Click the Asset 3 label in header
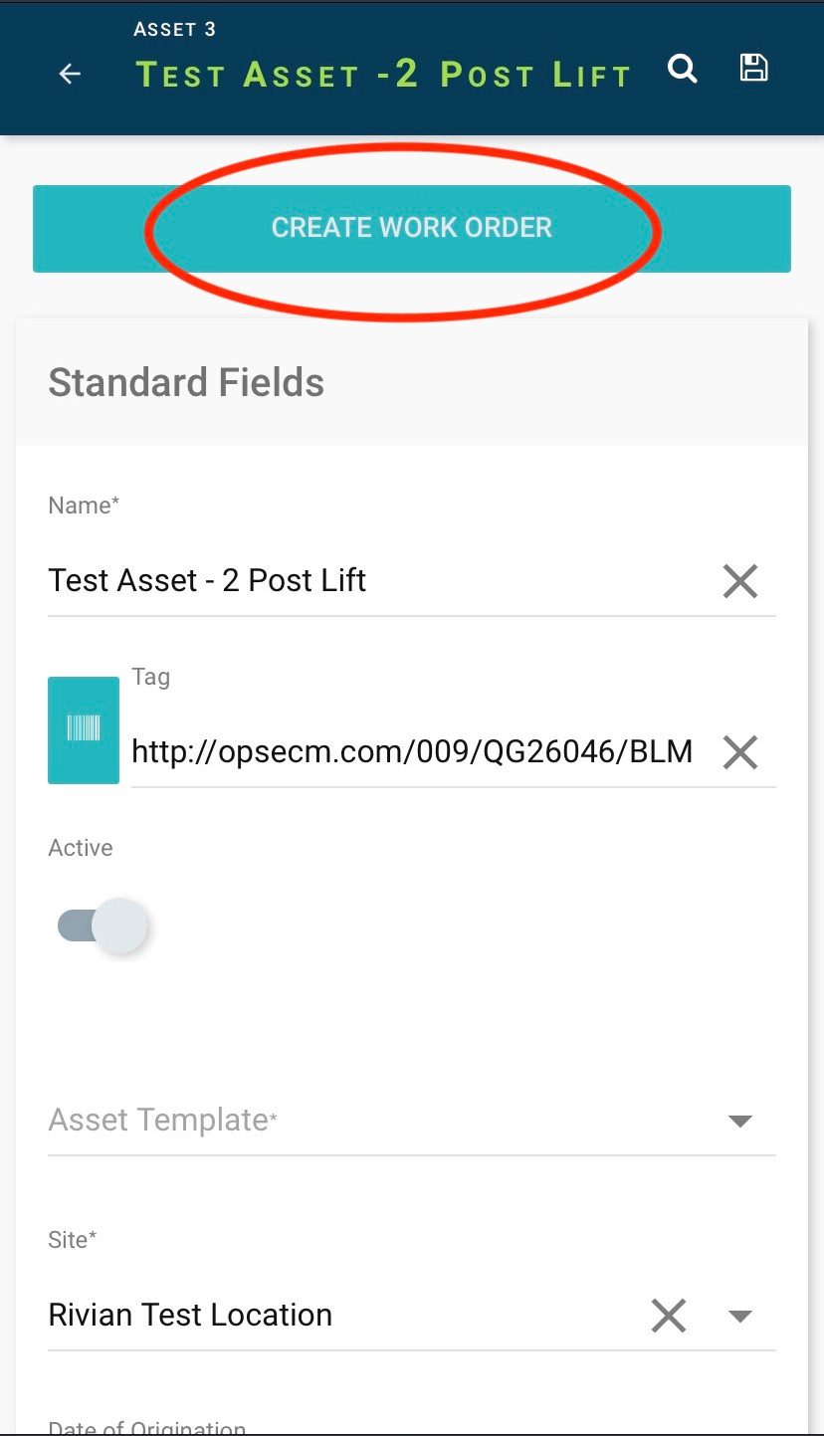The image size is (824, 1436). pyautogui.click(x=174, y=29)
